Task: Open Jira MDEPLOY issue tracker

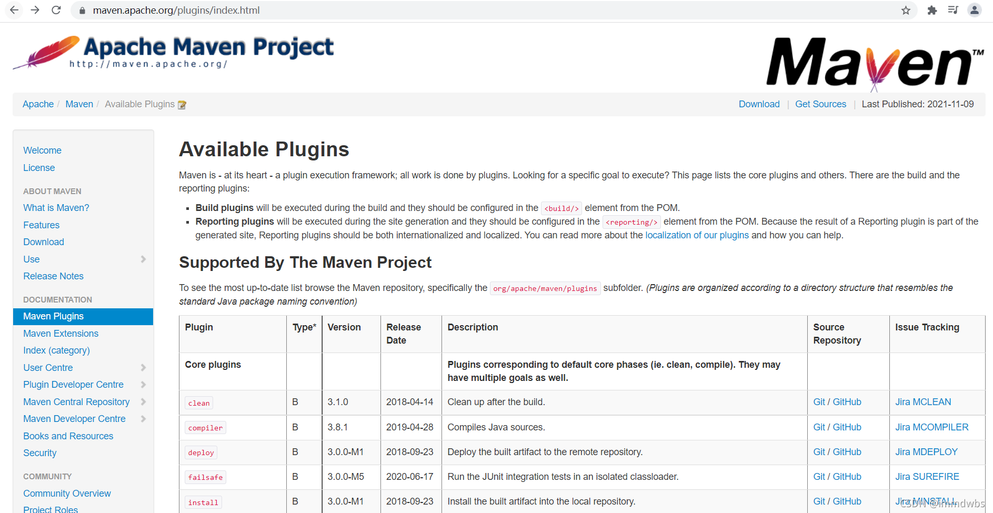Action: pyautogui.click(x=926, y=452)
